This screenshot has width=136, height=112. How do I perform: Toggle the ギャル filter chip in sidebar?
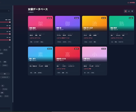click(x=5, y=50)
